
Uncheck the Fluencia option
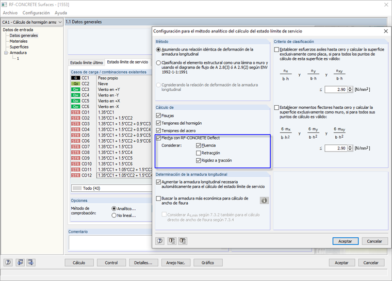point(199,145)
